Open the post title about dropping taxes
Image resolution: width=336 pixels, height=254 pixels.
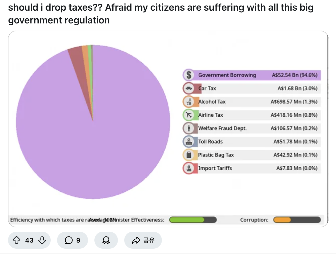coord(161,14)
